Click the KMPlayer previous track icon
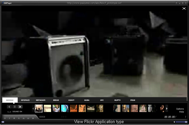189x125 pixels. coord(5,118)
